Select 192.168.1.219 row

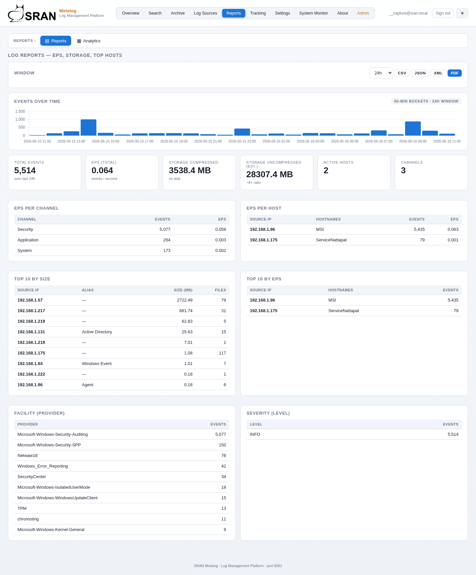click(122, 321)
